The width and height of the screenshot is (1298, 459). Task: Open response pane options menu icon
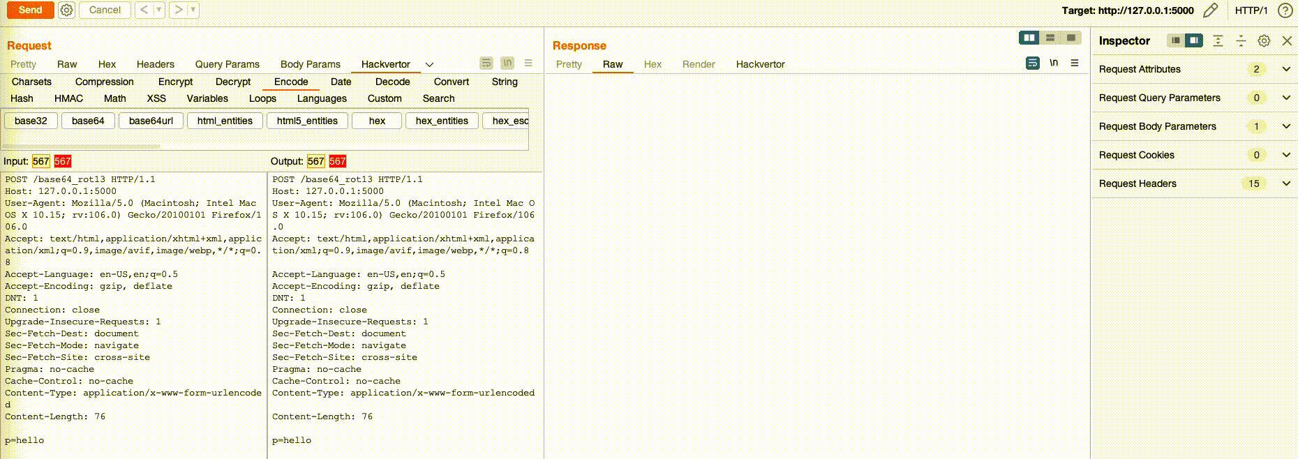click(x=1075, y=63)
